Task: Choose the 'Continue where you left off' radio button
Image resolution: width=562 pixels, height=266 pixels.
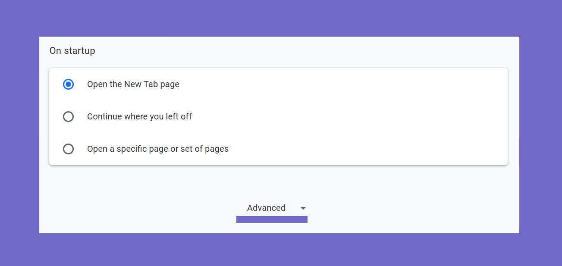Action: click(x=68, y=117)
